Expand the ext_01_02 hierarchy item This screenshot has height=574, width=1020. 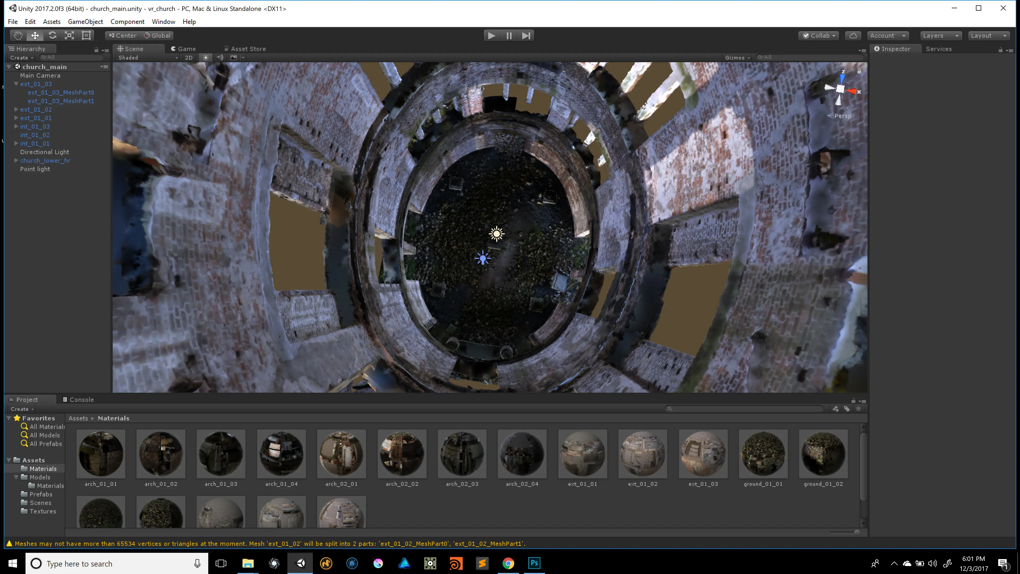pos(16,109)
